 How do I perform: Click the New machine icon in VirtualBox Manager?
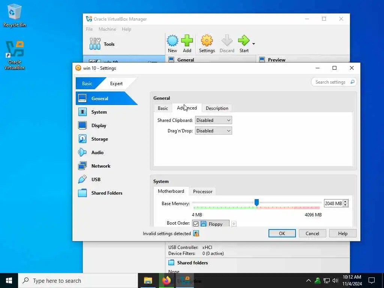172,43
